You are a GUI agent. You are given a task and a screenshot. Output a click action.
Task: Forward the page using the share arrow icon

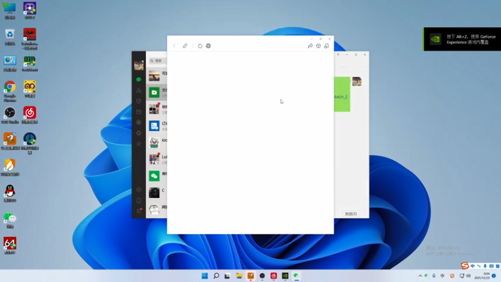point(310,46)
